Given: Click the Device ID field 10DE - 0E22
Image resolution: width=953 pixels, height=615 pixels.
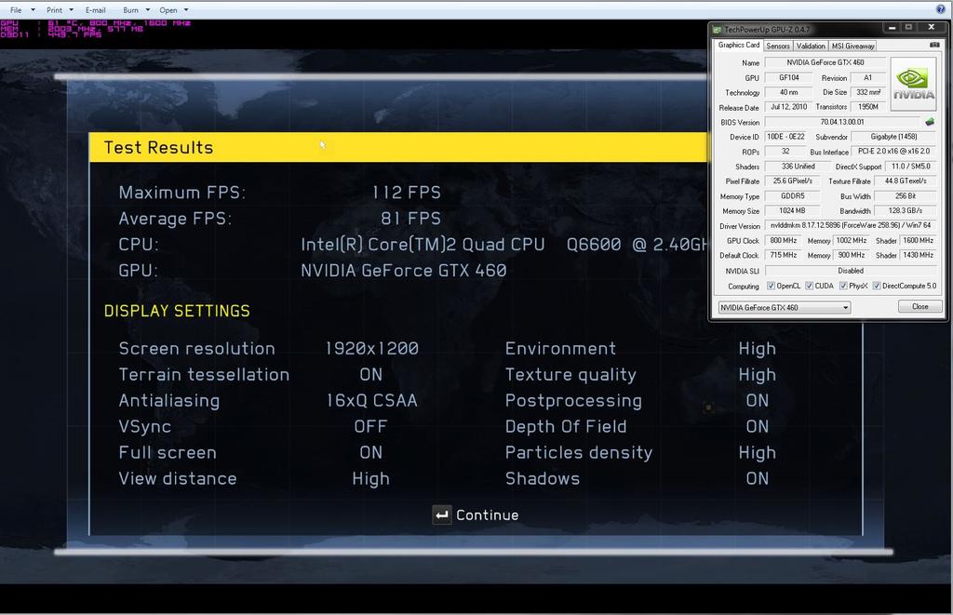Looking at the screenshot, I should pos(785,137).
